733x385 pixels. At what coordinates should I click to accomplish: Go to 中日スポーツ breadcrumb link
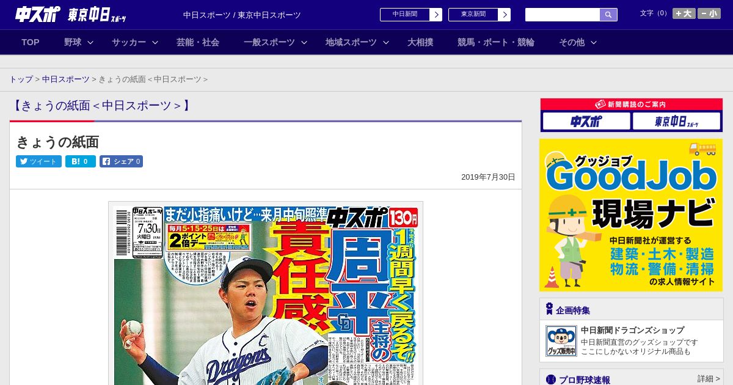coord(66,79)
